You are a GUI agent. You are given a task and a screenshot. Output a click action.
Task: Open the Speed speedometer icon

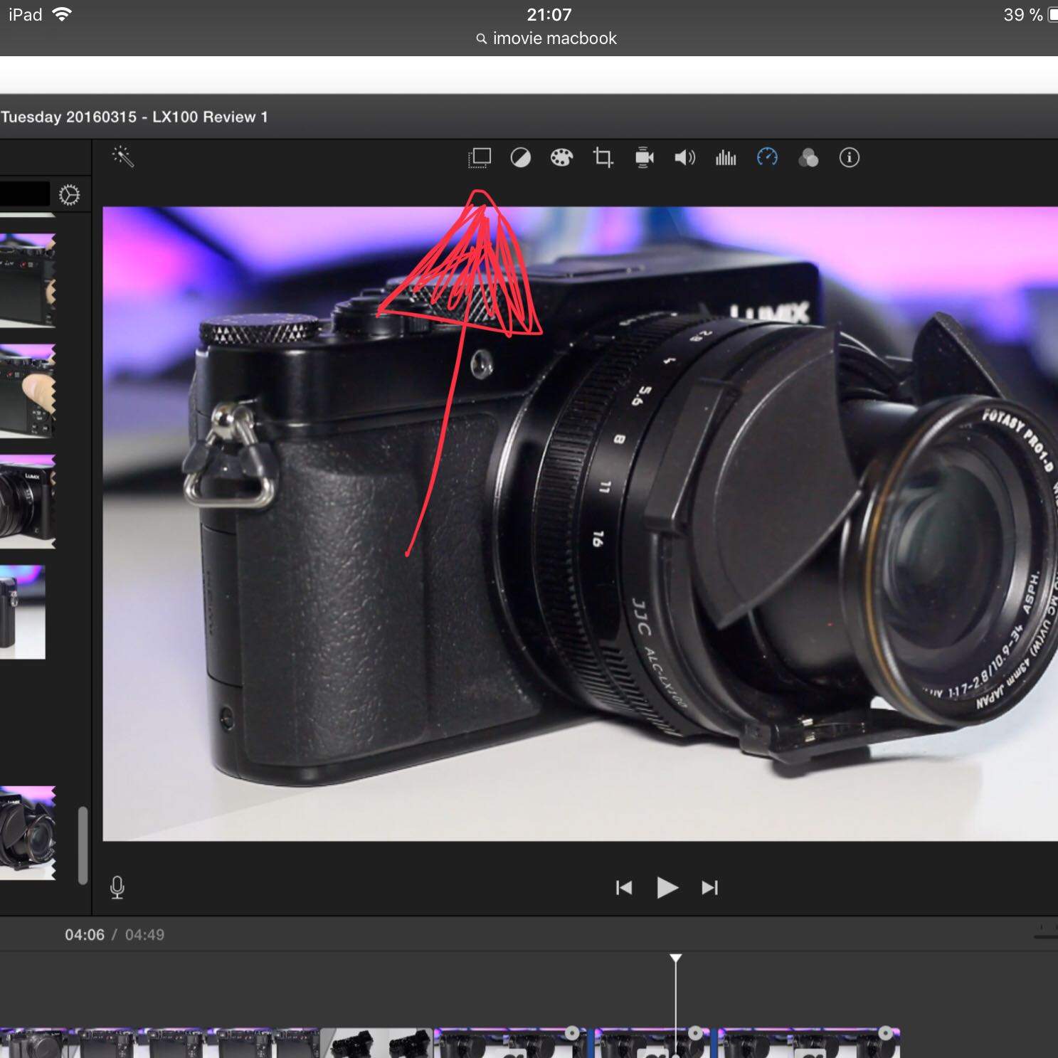point(767,157)
